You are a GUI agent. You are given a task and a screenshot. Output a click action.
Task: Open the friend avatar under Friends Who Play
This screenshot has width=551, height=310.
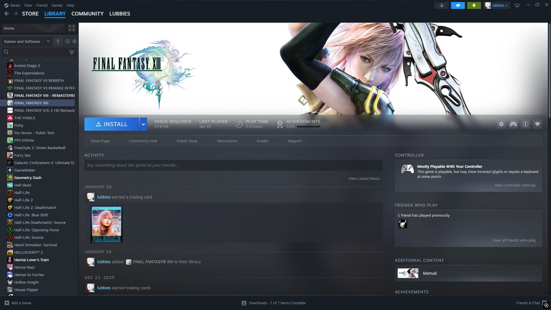[403, 224]
